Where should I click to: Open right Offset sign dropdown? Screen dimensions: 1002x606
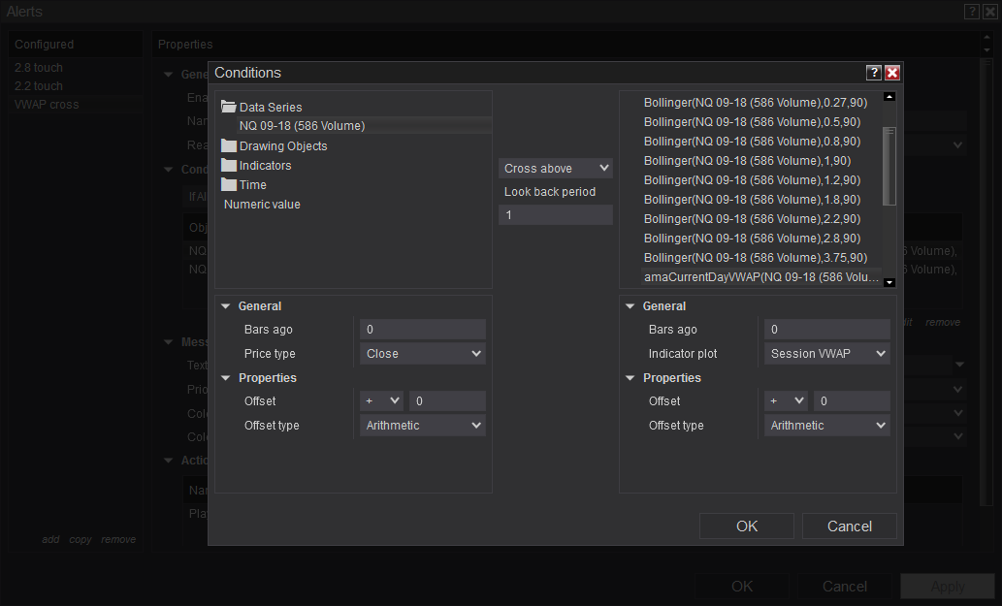[x=786, y=401]
